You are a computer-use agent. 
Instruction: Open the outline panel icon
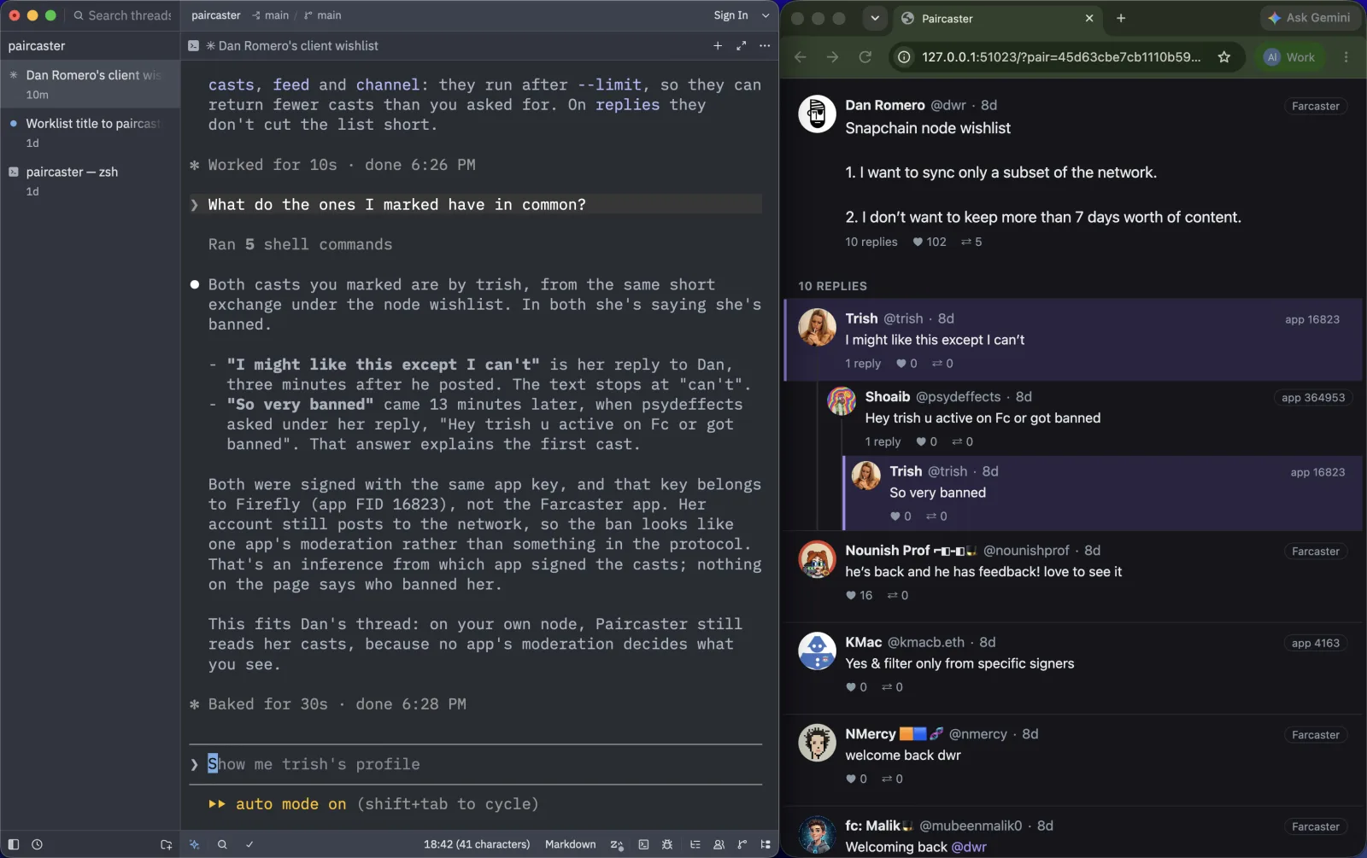pyautogui.click(x=695, y=844)
